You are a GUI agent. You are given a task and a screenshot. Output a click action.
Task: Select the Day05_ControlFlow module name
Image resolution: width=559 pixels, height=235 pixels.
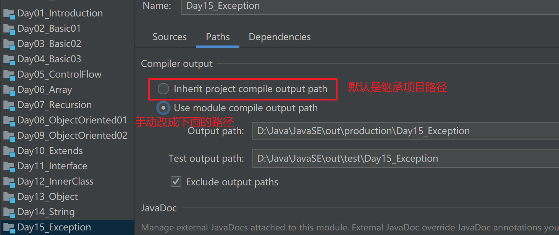(x=60, y=75)
